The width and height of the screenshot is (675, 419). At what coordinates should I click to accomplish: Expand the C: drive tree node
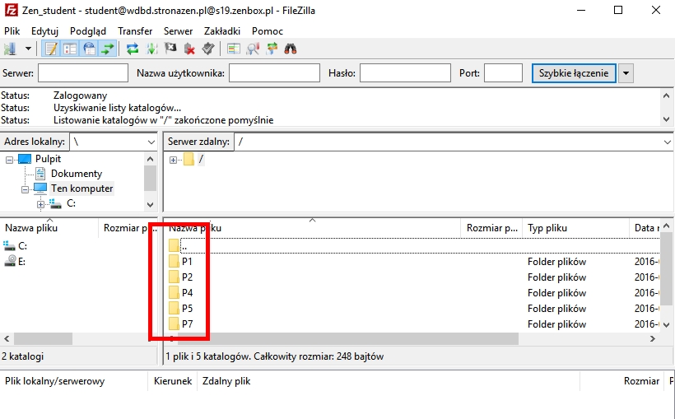click(40, 204)
